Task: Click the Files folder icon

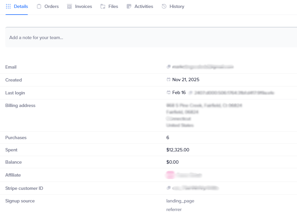Action: coord(103,7)
